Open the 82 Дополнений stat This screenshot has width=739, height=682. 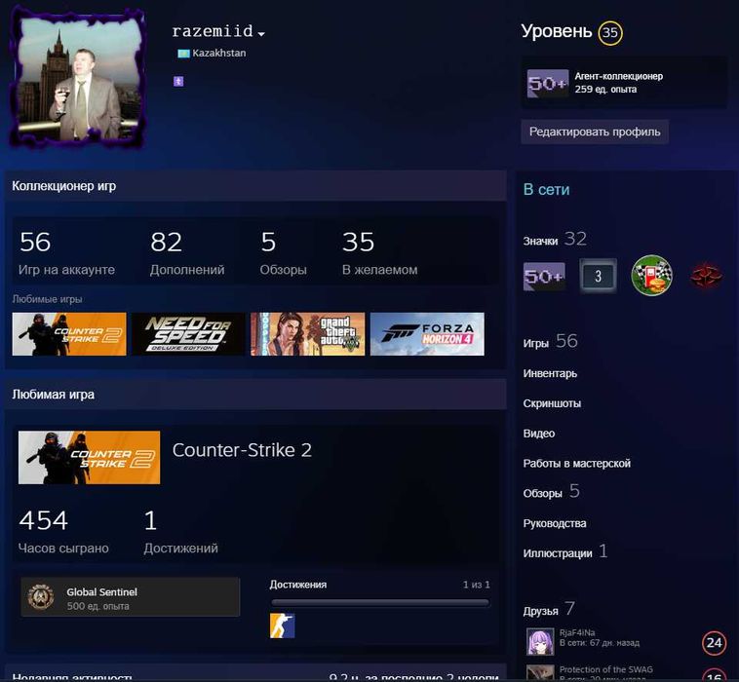click(x=187, y=253)
